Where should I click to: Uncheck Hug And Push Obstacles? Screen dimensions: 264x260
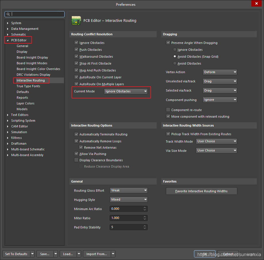76,70
